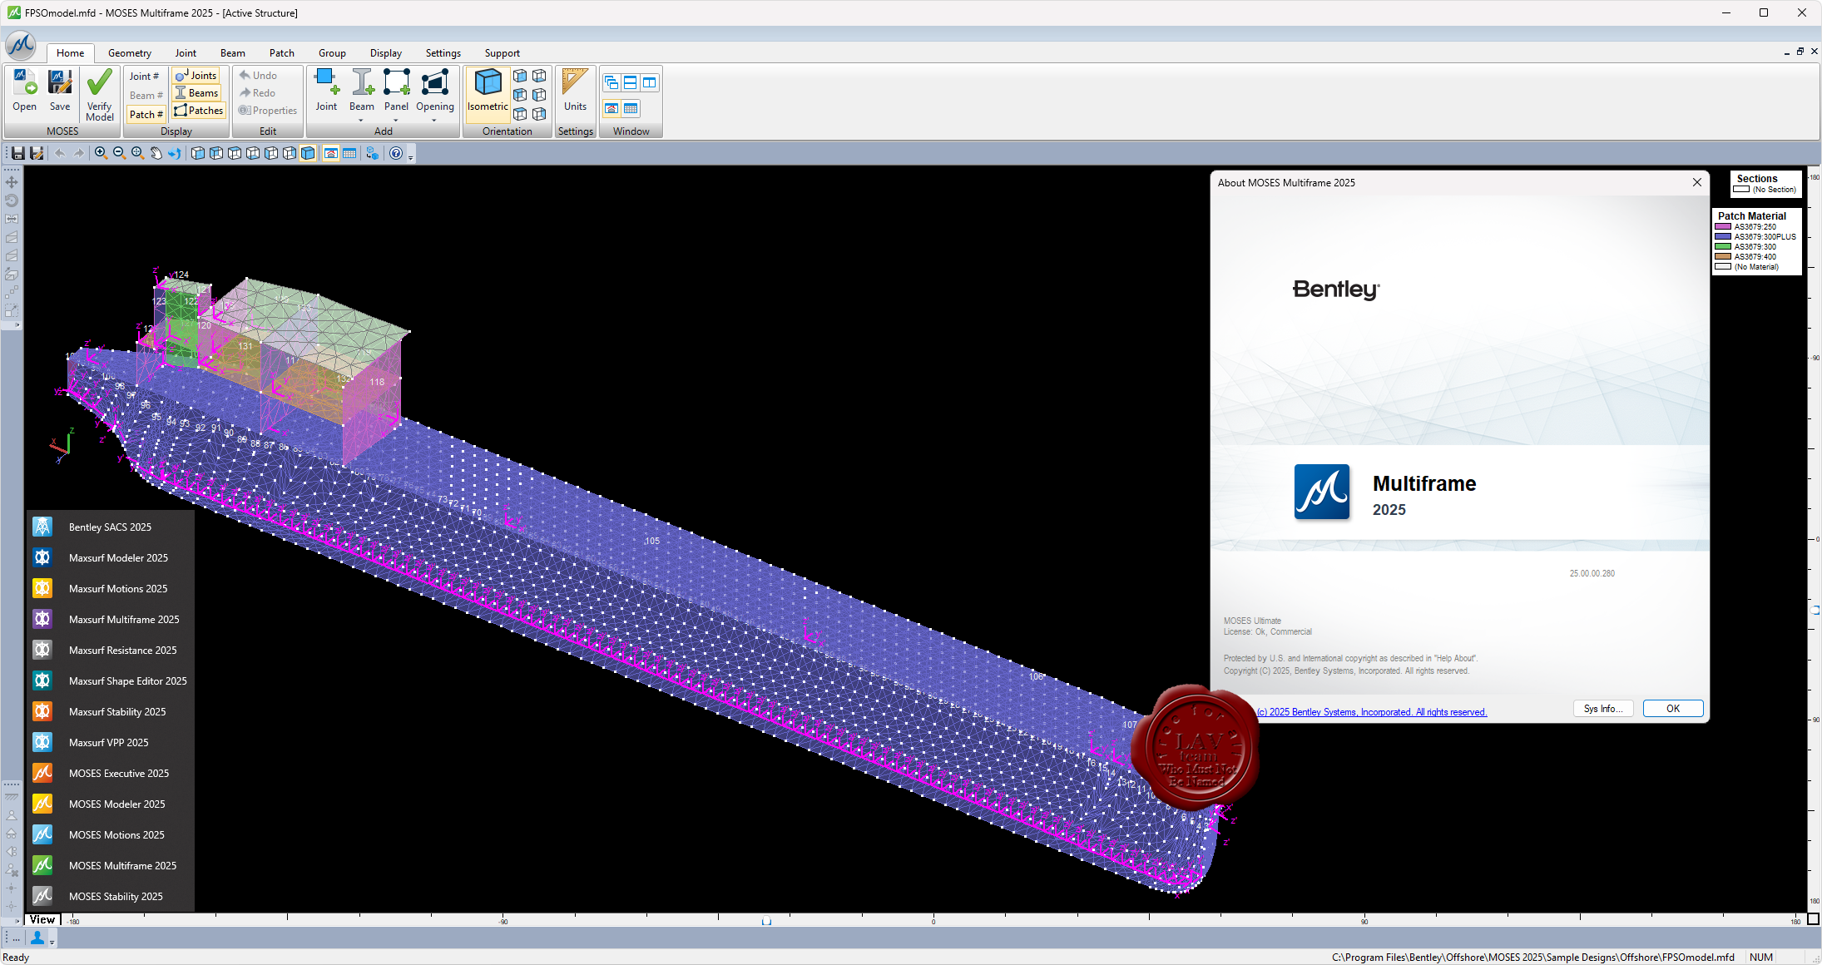Switch to Geometry ribbon tab
The image size is (1822, 965).
tap(130, 52)
